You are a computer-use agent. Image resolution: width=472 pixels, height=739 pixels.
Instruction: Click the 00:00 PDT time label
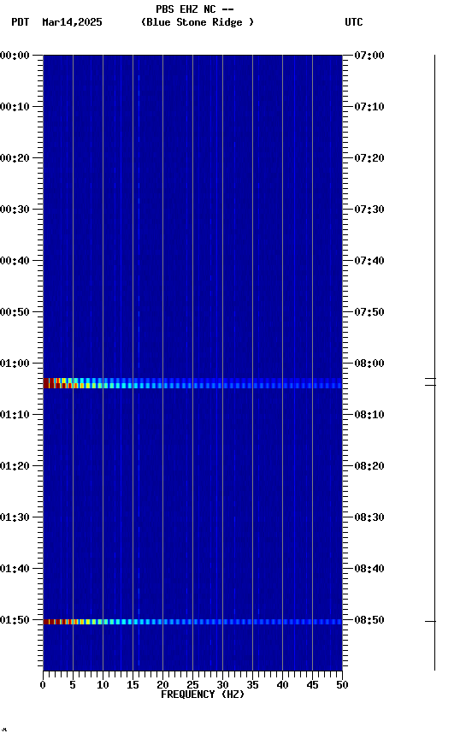(15, 56)
